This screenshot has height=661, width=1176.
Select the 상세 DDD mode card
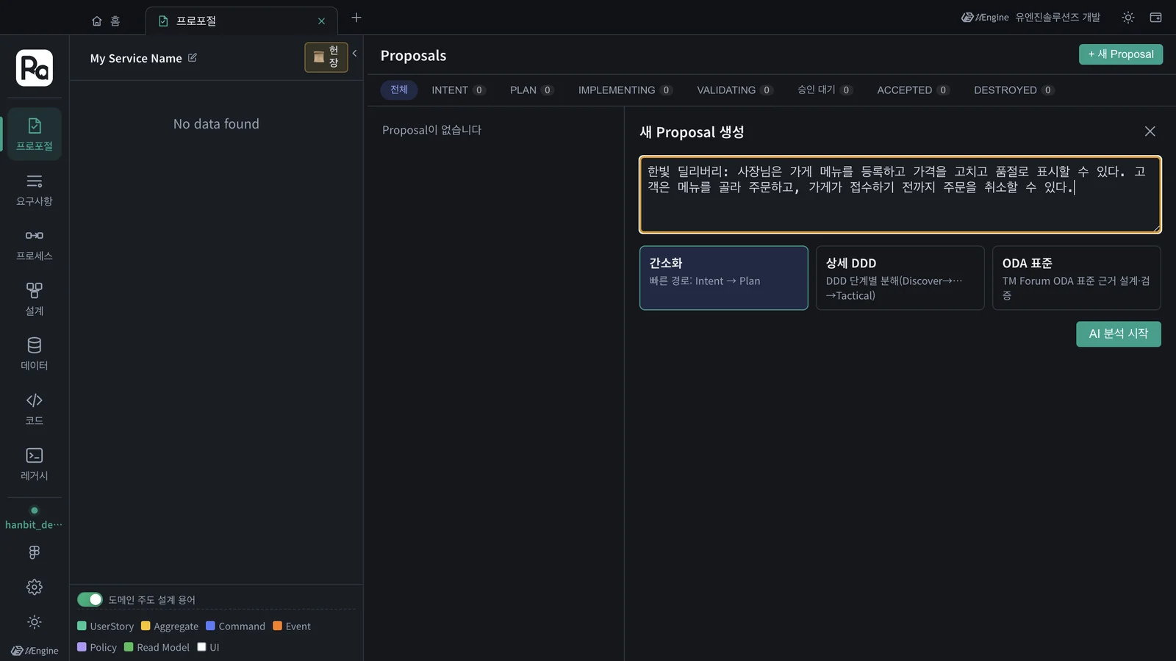coord(900,278)
